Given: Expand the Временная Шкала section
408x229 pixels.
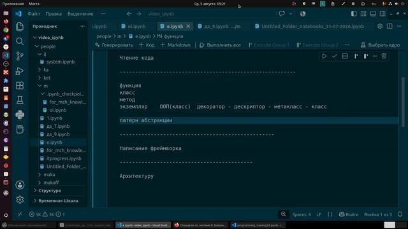Looking at the screenshot, I should (x=59, y=201).
